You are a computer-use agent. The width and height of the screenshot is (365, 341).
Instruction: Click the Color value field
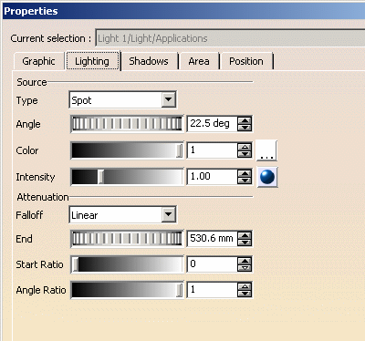pyautogui.click(x=212, y=150)
